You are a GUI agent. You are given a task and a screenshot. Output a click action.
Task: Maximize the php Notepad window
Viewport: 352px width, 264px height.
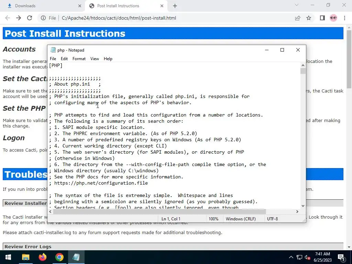tap(282, 50)
